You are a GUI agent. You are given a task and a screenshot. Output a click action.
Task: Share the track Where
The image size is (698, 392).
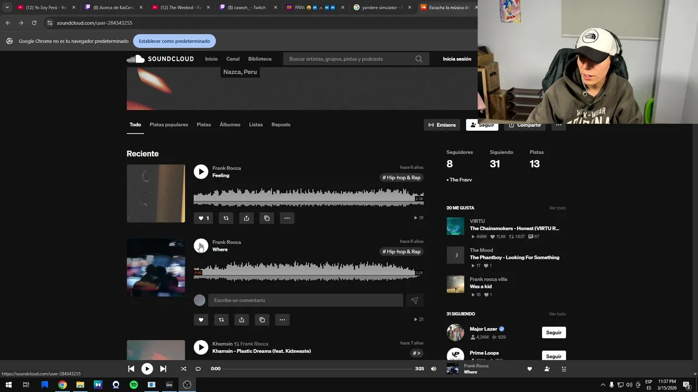pyautogui.click(x=242, y=320)
